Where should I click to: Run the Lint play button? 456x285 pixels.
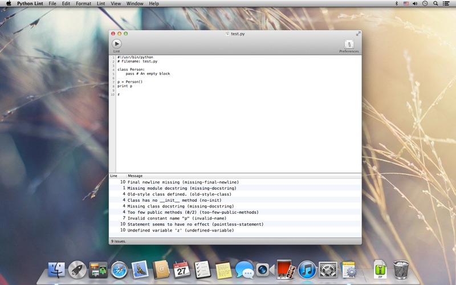click(117, 44)
